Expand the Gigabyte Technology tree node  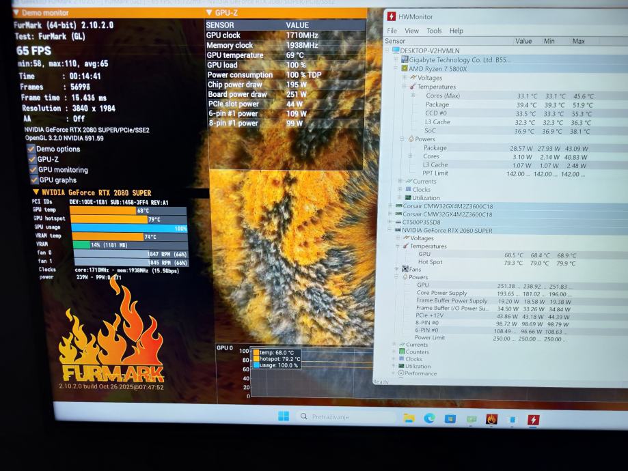click(x=396, y=59)
